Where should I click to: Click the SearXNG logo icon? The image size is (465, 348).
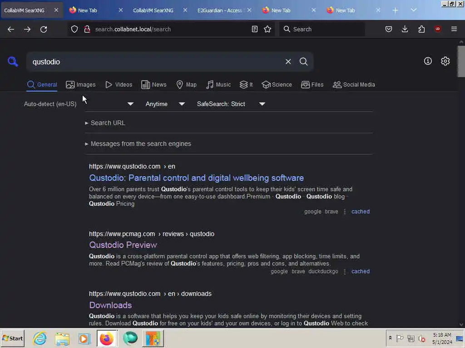pos(13,62)
